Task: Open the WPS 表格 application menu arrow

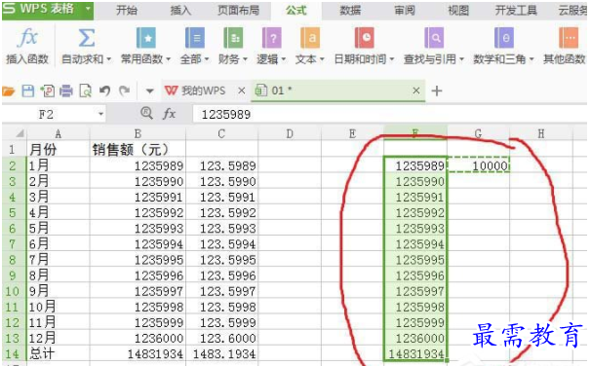Action: pyautogui.click(x=88, y=8)
